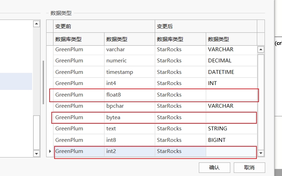The height and width of the screenshot is (176, 282).
Task: Select the highlighted item in left list
Action: pos(16,81)
